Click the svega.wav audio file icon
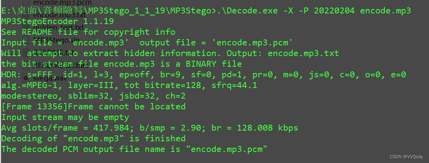This screenshot has width=429, height=163. tap(26, 78)
